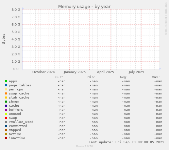Click the red swap legend swatch
The height and width of the screenshot is (150, 169).
tap(6, 118)
